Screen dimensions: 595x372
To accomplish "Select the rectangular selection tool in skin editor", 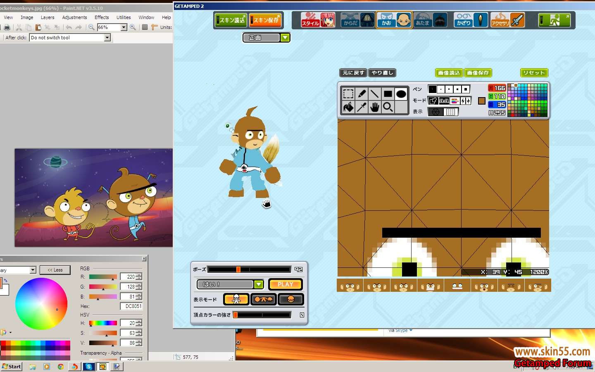I will [348, 94].
